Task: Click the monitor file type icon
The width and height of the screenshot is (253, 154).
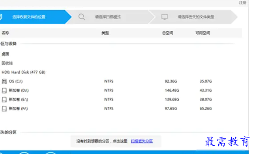Action: (x=165, y=17)
